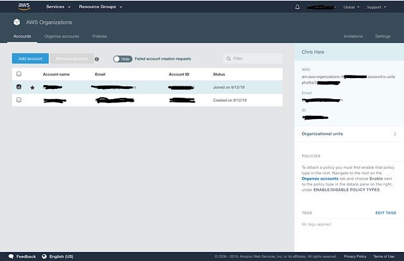This screenshot has height=261, width=404.
Task: Check the Created on 9/12/19 row checkbox
Action: tap(19, 100)
